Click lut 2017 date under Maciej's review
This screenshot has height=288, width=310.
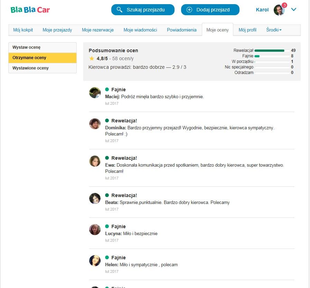[x=112, y=103]
